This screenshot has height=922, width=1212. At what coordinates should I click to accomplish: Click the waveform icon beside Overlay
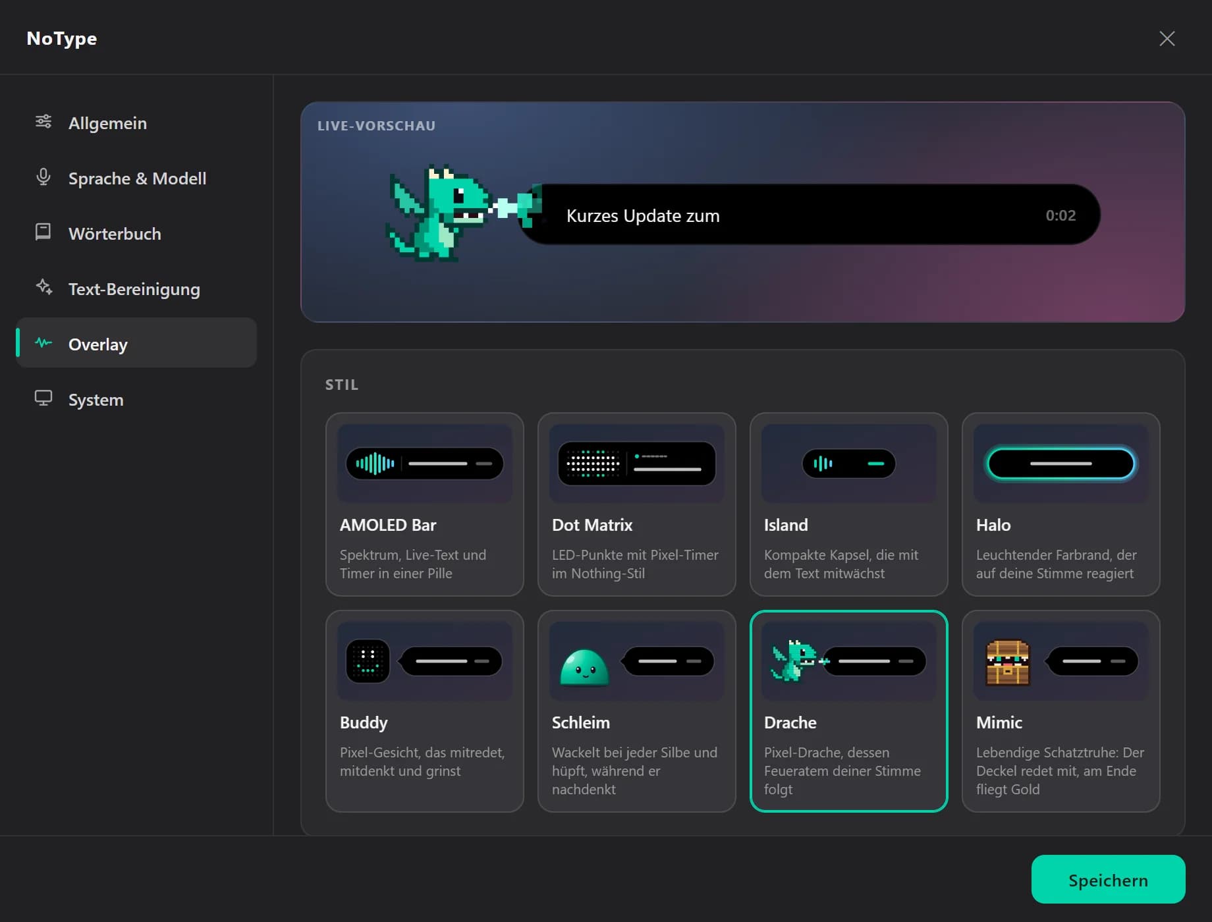pos(43,342)
